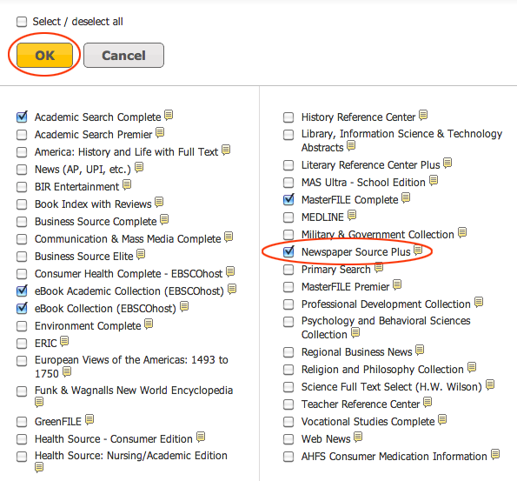Click European Views of the Americas label

click(x=131, y=366)
